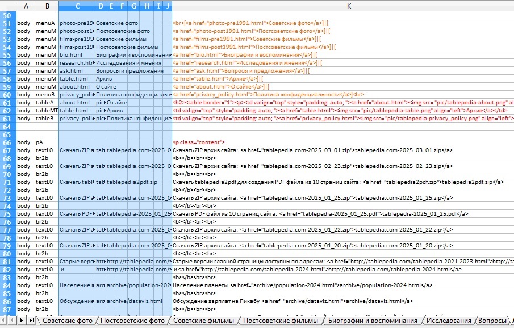Select the menuB cell in column B
This screenshot has width=514, height=328.
45,95
